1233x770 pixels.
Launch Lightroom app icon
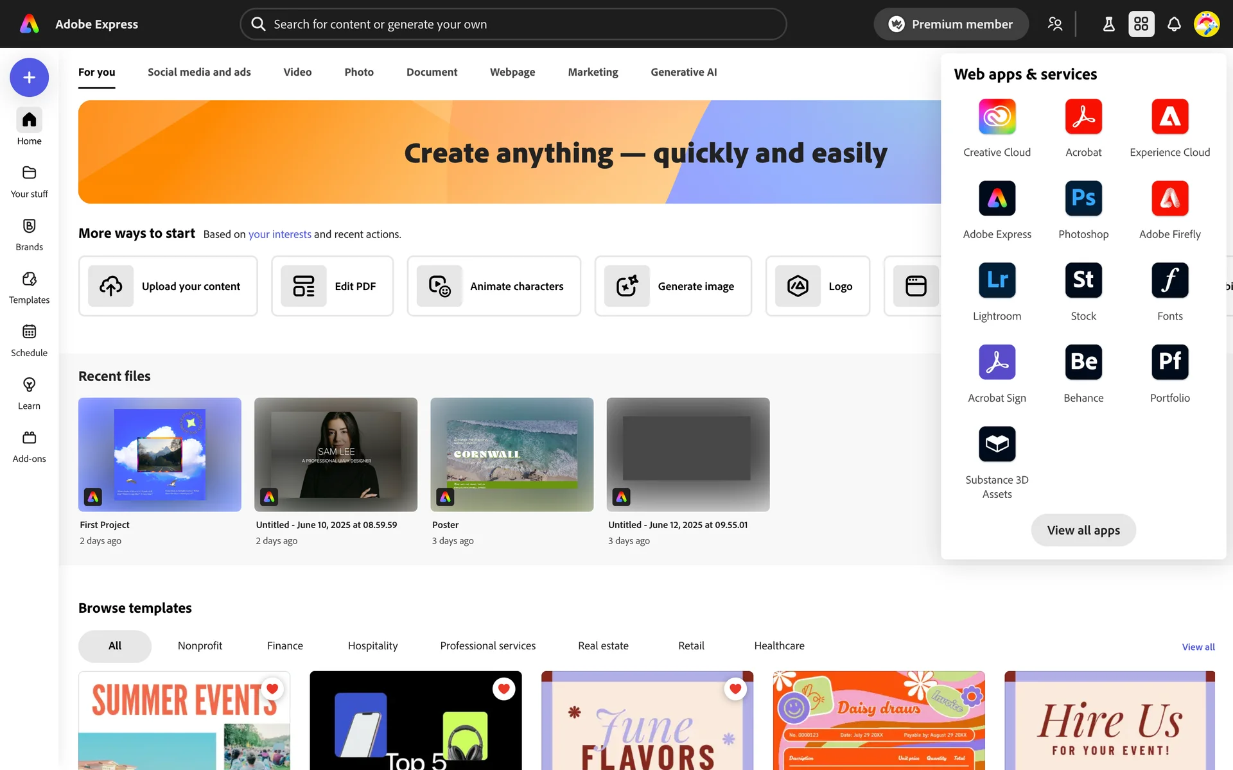click(997, 280)
